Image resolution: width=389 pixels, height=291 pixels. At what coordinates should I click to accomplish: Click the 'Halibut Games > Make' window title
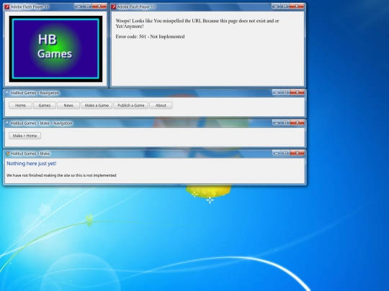(30, 154)
